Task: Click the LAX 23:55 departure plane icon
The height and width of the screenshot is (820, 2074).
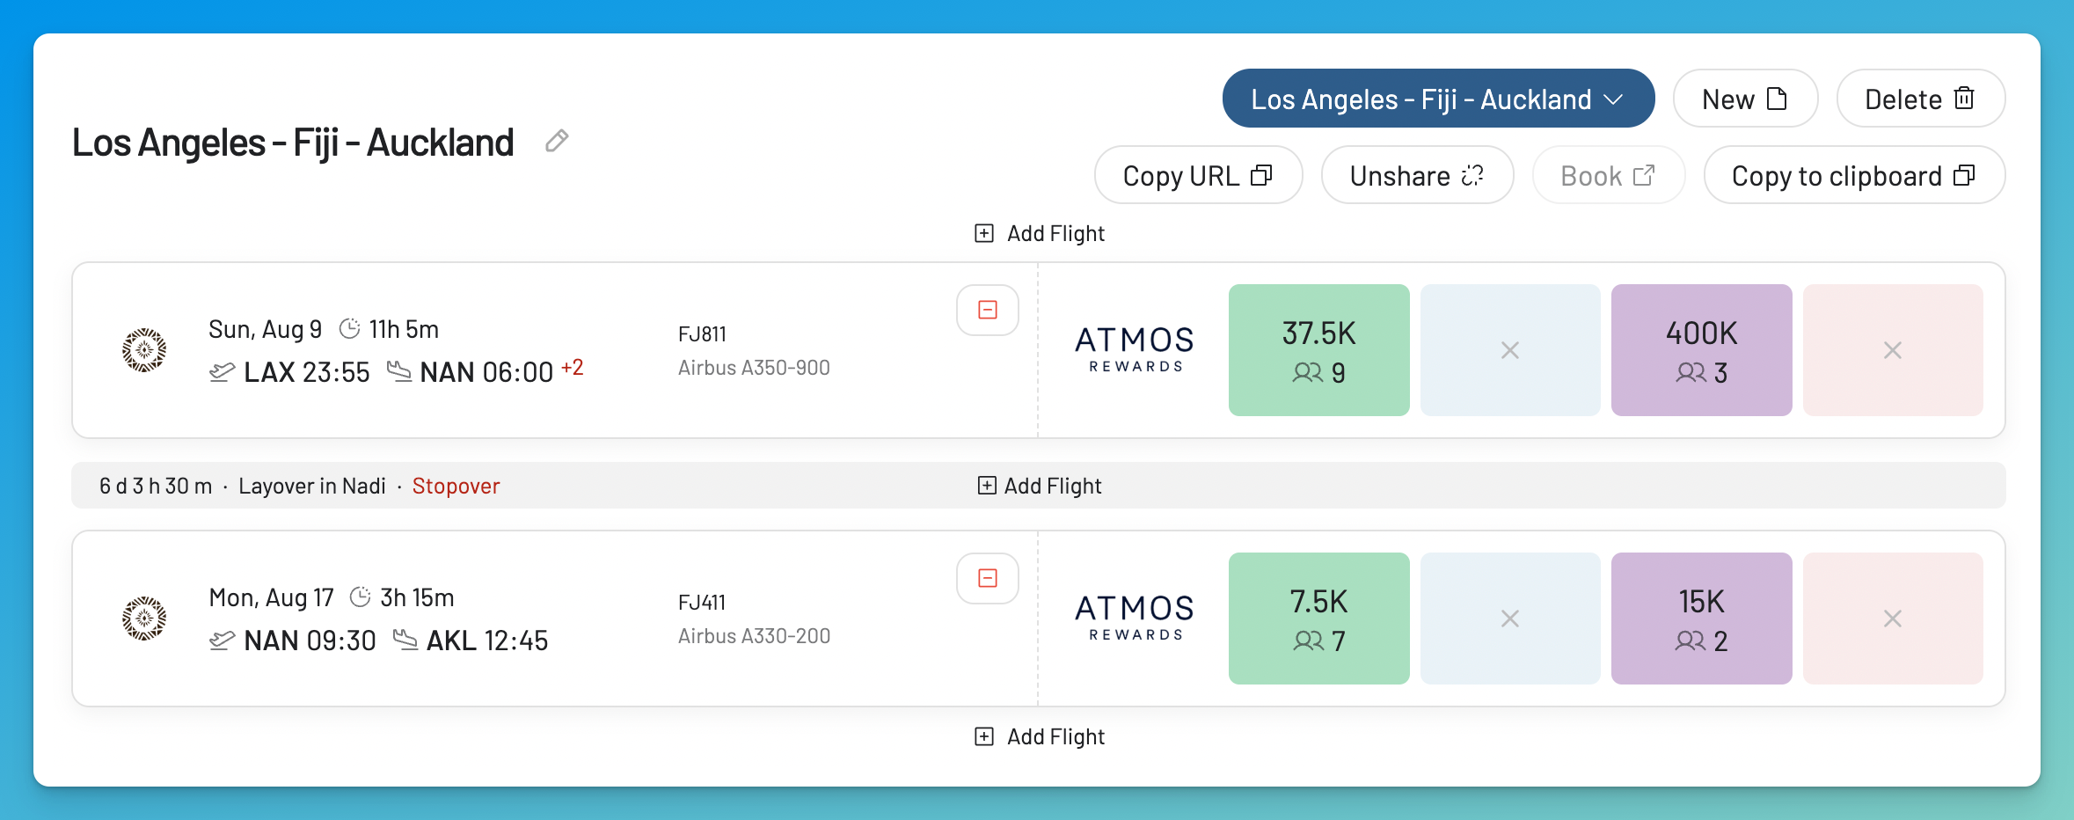Action: pyautogui.click(x=222, y=372)
